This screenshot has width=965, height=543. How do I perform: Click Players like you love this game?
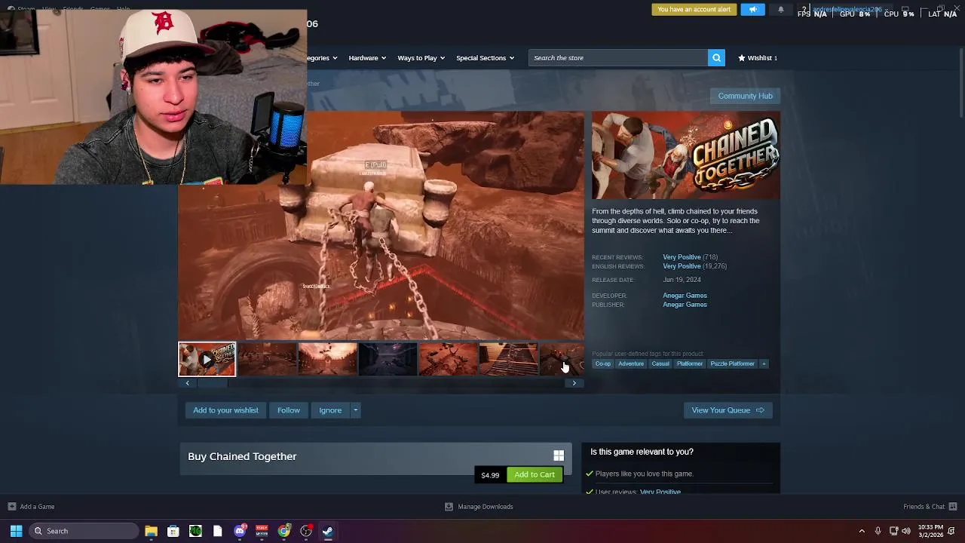(644, 474)
